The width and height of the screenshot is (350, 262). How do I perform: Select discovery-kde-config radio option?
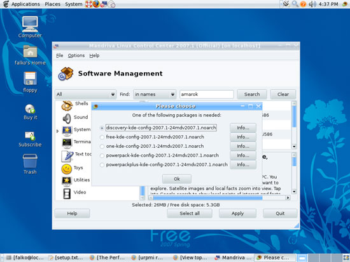102,128
